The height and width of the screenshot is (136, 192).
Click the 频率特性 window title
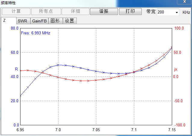tap(8, 3)
